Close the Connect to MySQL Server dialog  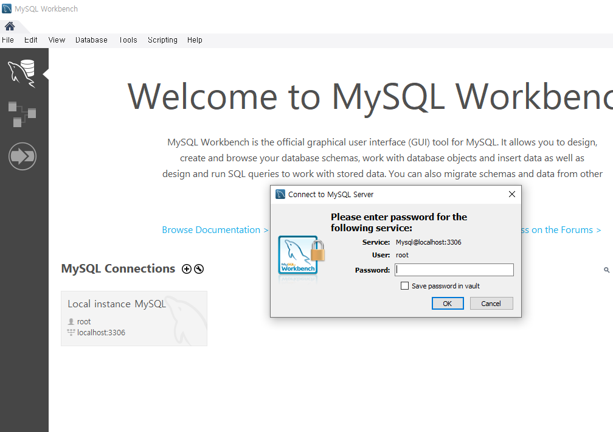click(x=512, y=194)
